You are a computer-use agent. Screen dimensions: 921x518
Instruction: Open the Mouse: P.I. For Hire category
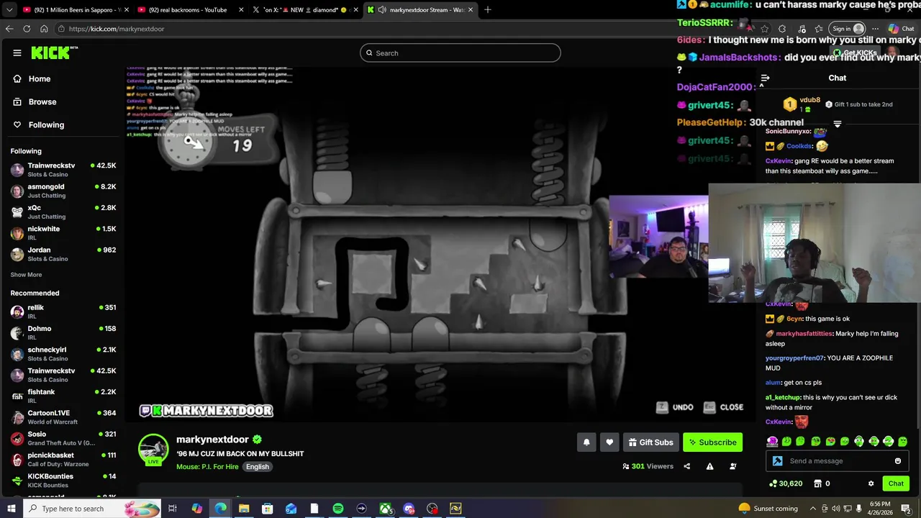[x=207, y=467]
